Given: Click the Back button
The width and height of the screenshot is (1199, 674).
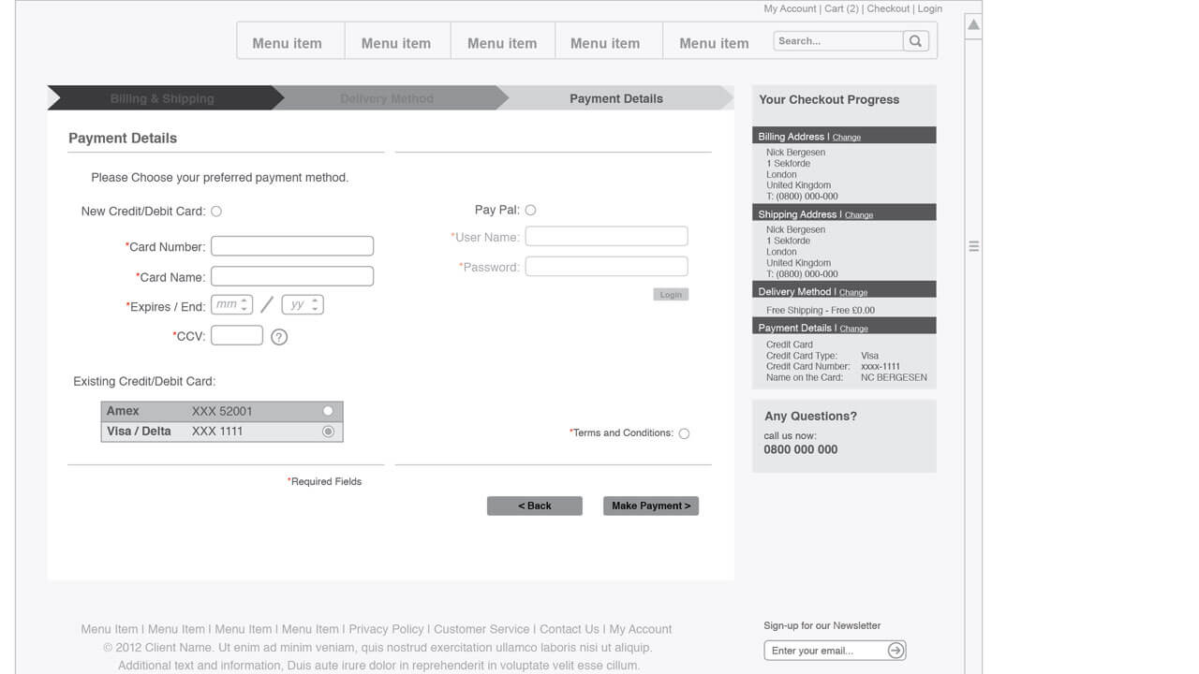Looking at the screenshot, I should click(x=534, y=505).
